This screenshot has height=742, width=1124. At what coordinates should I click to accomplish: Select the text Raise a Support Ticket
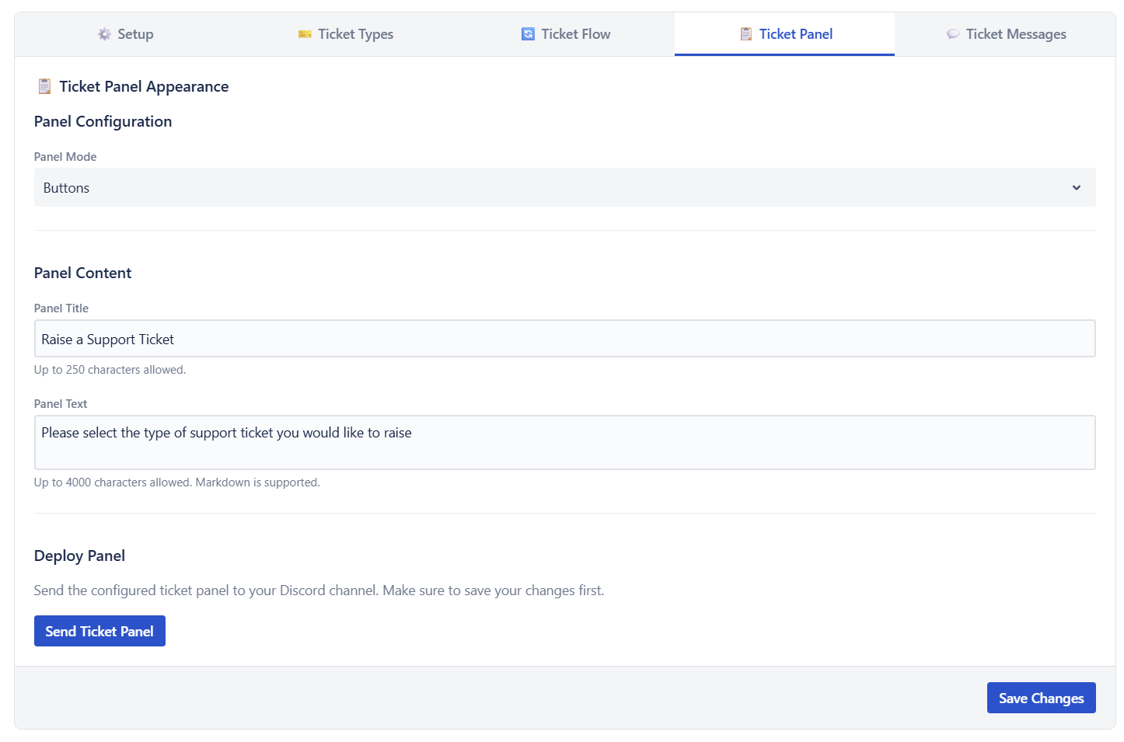pos(109,339)
